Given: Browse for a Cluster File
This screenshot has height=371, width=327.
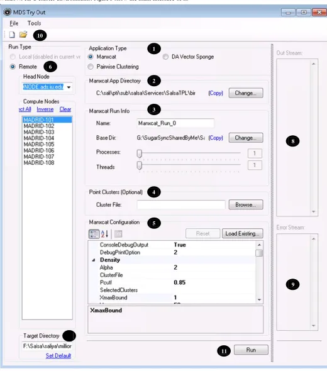Looking at the screenshot, I should (246, 204).
